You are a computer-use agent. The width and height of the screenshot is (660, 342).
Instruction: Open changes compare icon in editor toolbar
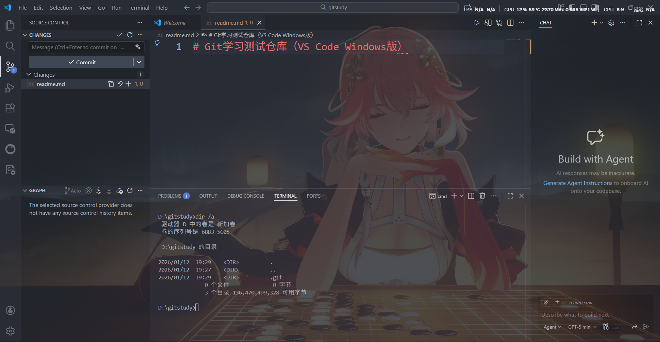click(499, 23)
